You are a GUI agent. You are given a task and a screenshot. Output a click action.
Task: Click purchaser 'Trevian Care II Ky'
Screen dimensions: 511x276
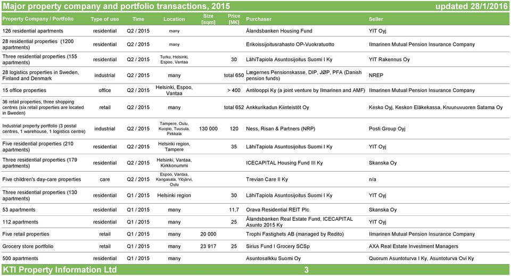[267, 179]
